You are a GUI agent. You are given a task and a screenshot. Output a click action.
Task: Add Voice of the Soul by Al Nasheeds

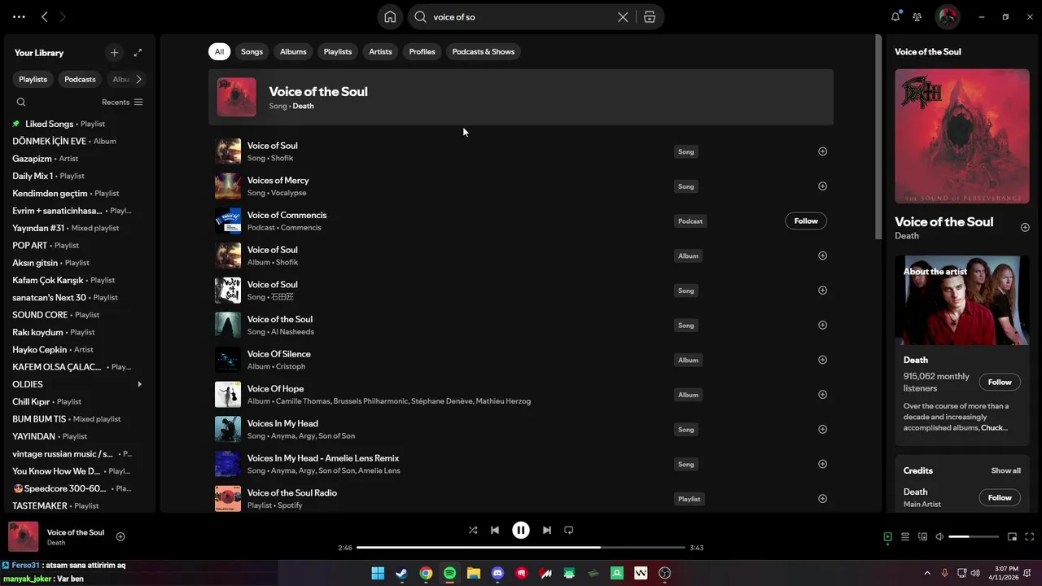tap(822, 326)
